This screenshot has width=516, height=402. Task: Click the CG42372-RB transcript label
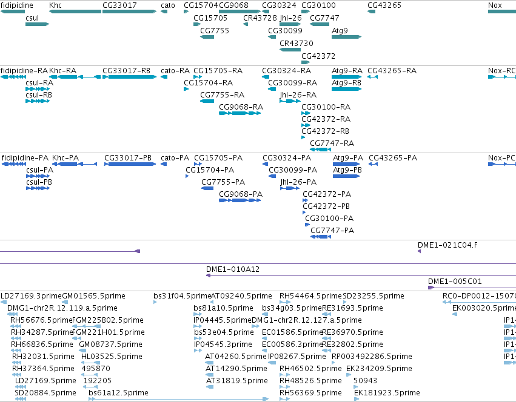pos(326,131)
